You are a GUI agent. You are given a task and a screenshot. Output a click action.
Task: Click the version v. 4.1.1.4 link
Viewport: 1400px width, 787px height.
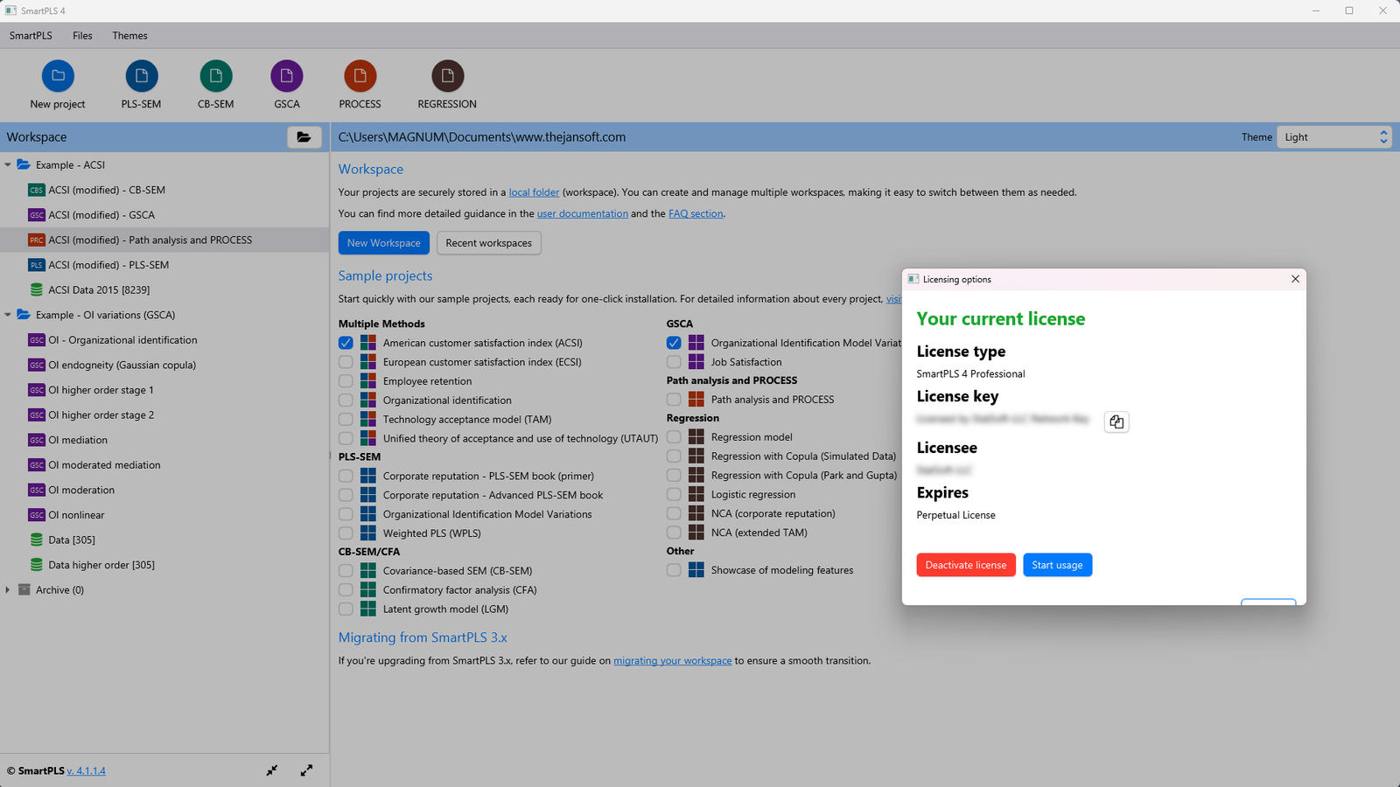[x=86, y=771]
